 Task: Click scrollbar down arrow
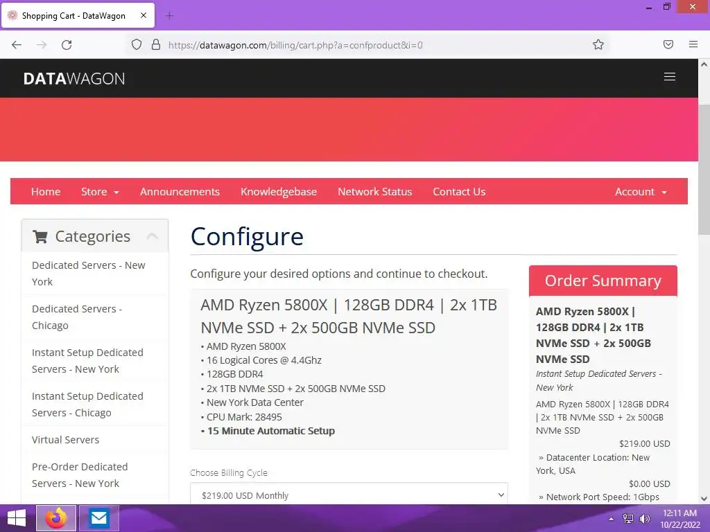coord(704,499)
